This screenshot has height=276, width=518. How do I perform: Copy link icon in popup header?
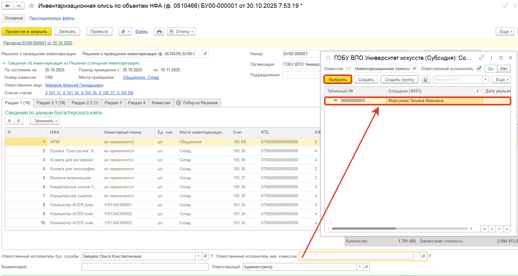[481, 58]
